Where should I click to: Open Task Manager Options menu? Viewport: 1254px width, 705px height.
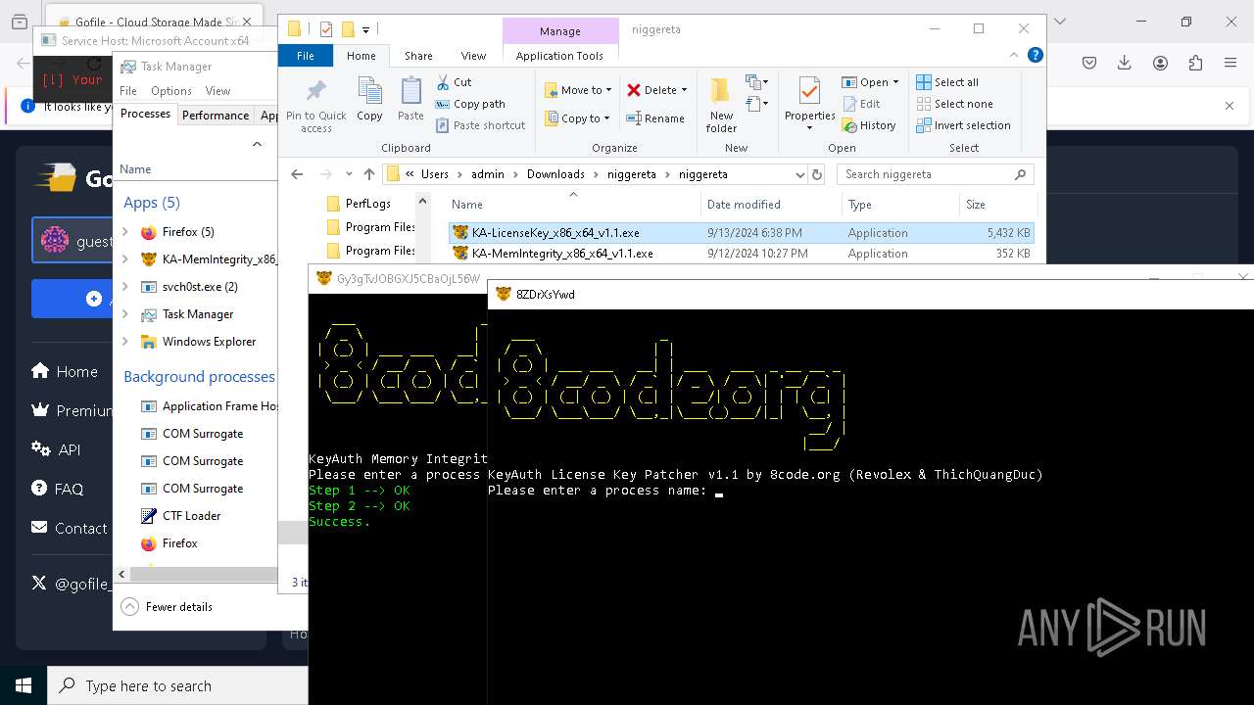tap(171, 91)
